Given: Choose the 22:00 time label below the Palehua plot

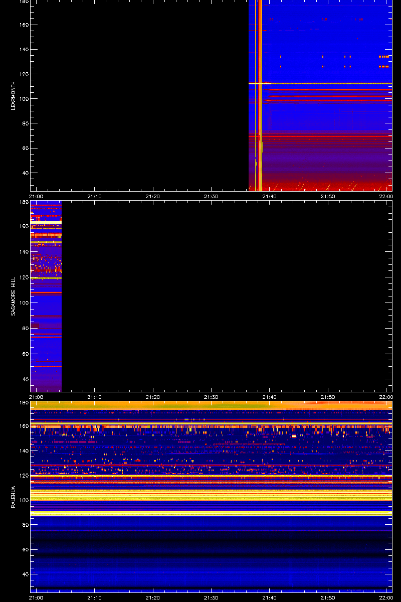Looking at the screenshot, I should click(386, 597).
